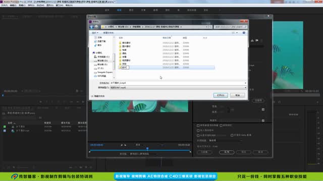
Task: Open IT (F:) drive
Action: pos(99,68)
